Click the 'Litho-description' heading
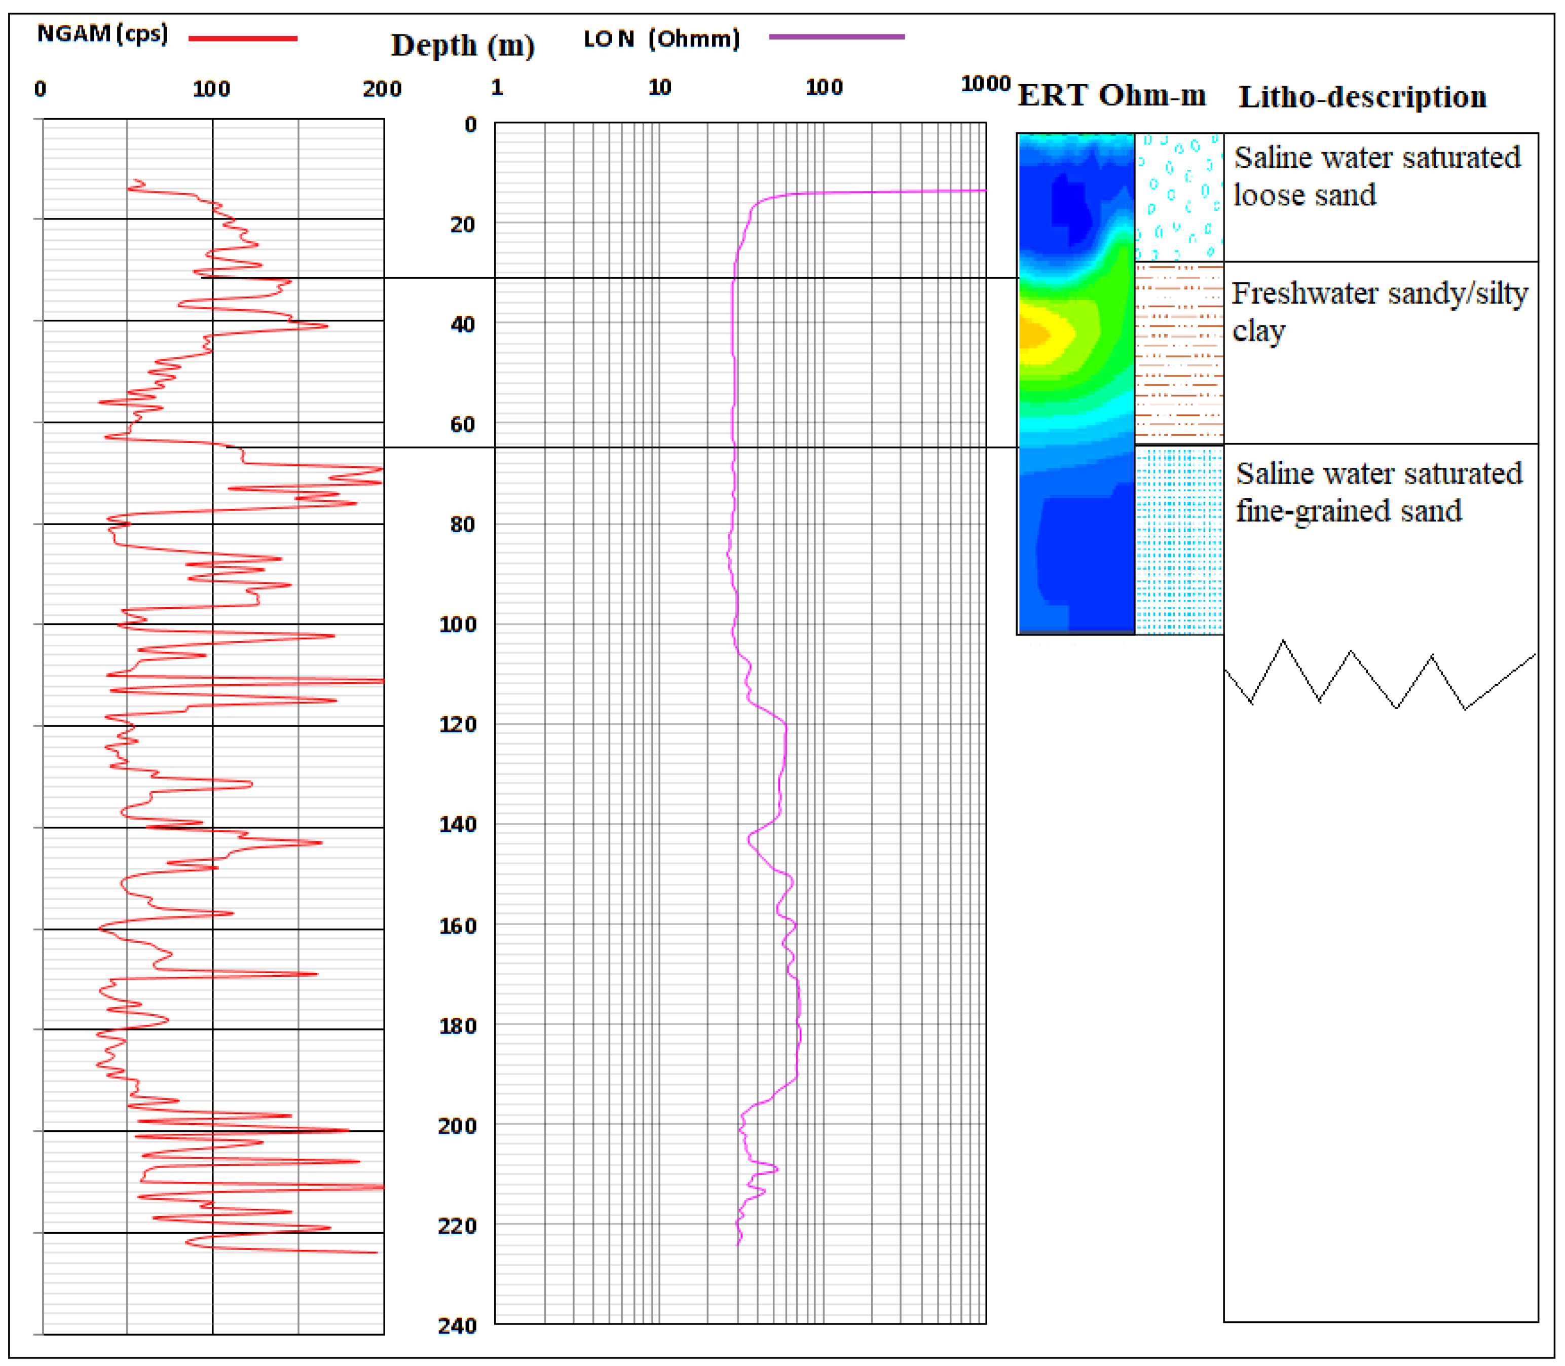This screenshot has height=1366, width=1565. pos(1362,97)
